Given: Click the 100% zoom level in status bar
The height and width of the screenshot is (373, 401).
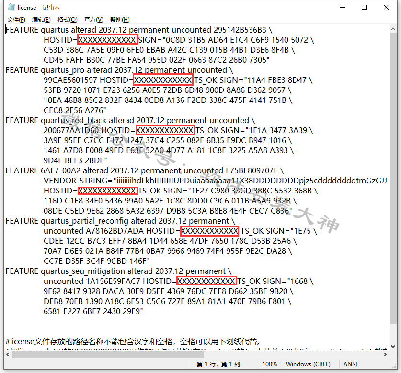Looking at the screenshot, I should (270, 364).
